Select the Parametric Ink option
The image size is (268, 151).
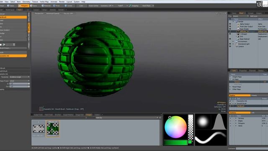[13, 56]
